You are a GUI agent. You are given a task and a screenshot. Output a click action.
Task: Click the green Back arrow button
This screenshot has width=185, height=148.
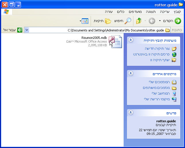[178, 21]
